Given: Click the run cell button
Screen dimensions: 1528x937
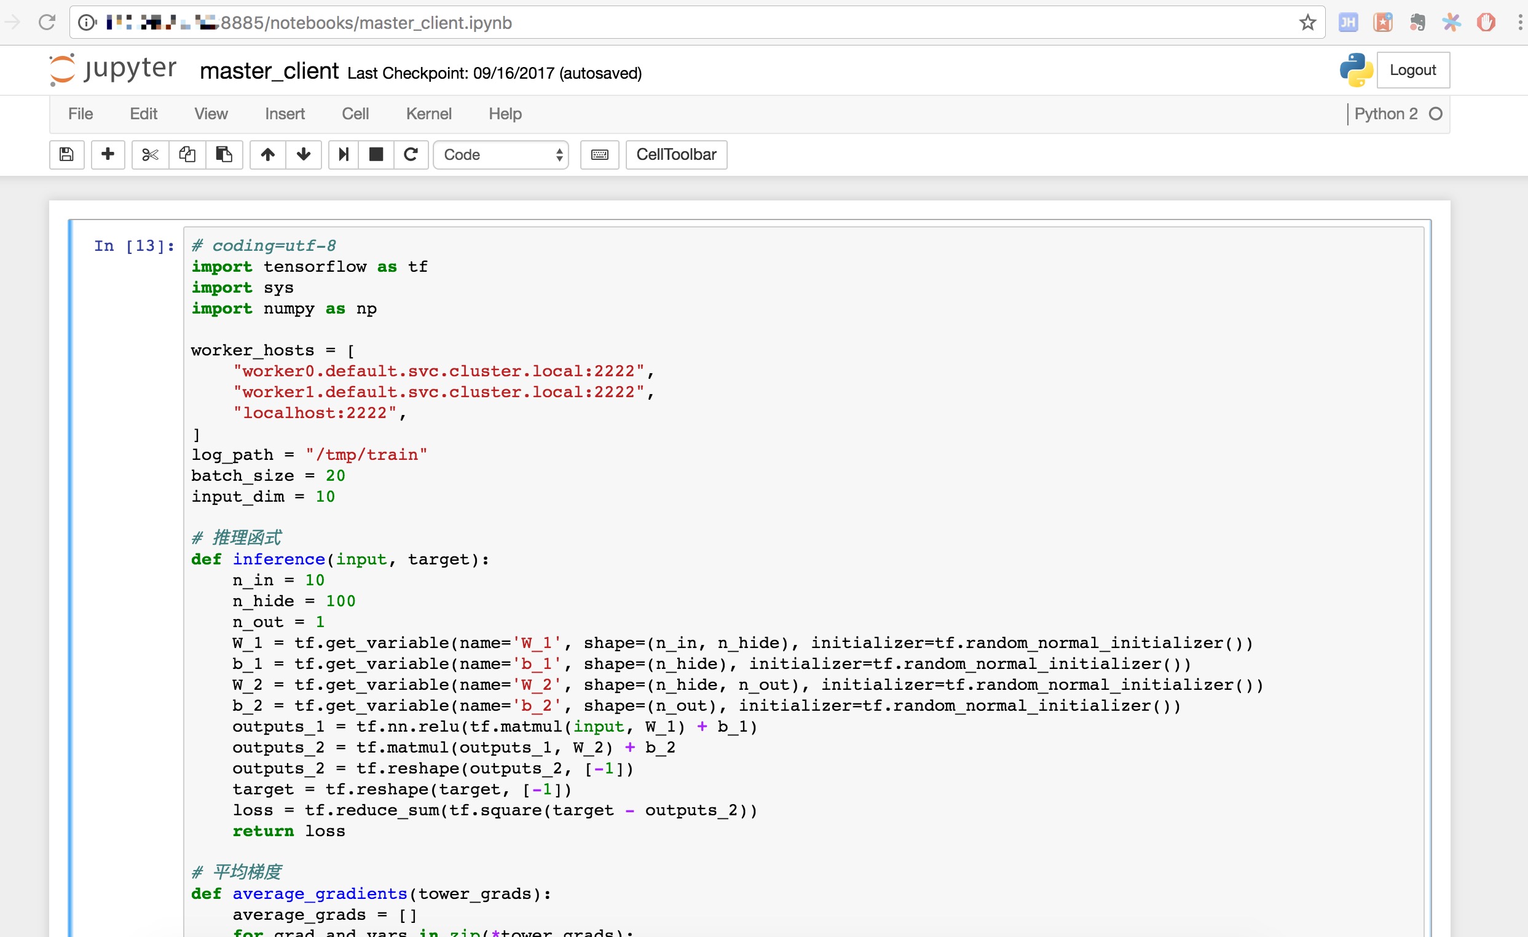Looking at the screenshot, I should pos(343,154).
